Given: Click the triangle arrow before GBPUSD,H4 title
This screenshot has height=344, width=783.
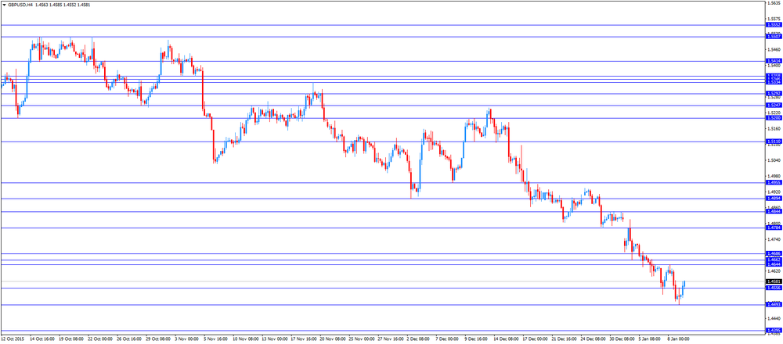Looking at the screenshot, I should tap(5, 5).
